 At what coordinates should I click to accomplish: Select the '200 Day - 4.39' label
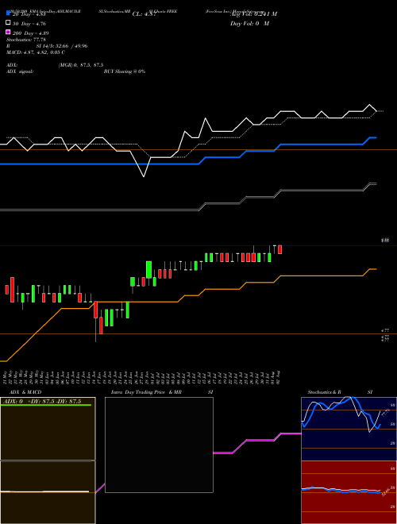click(30, 33)
